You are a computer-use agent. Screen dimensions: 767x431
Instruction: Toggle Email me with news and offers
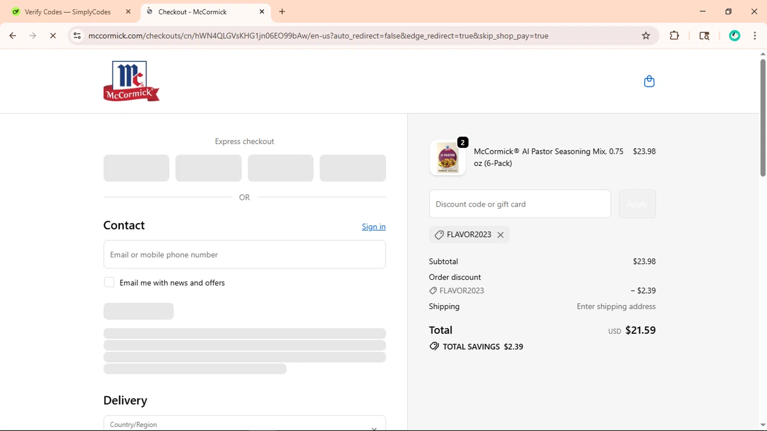(109, 282)
